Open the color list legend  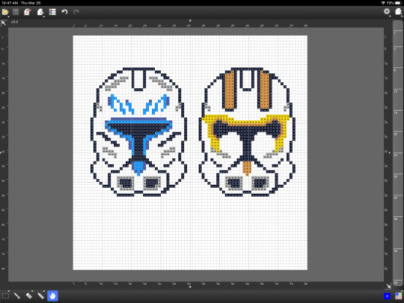52,12
